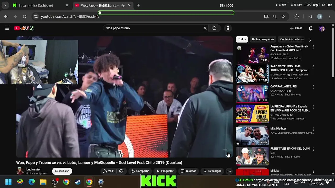Open Chrome tab search dropdown arrow

click(5, 5)
